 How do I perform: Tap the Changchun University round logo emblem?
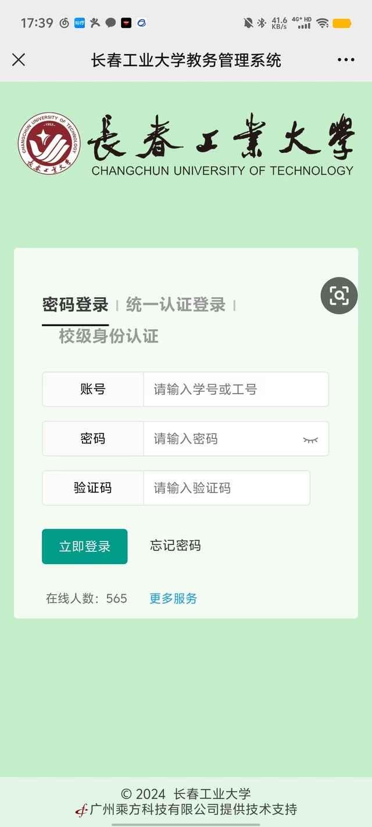tap(49, 143)
